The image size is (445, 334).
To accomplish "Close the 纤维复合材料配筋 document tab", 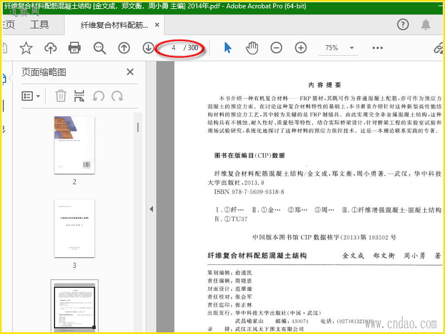I will coord(157,25).
